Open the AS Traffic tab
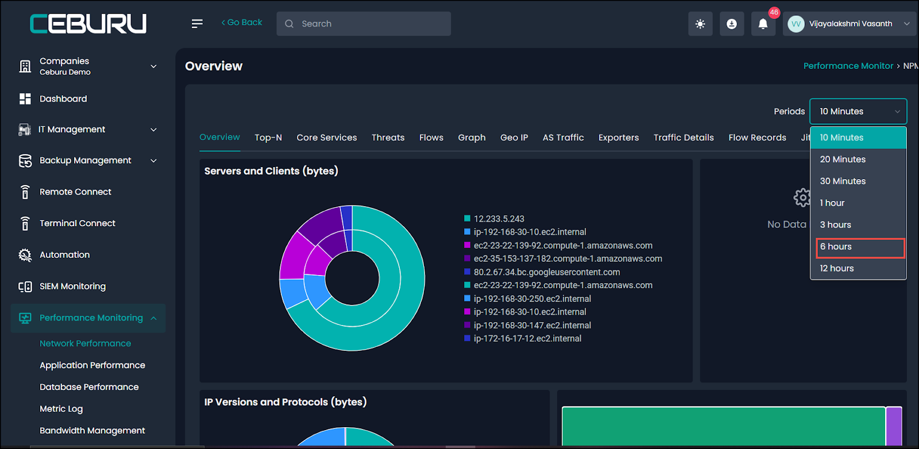The image size is (919, 449). click(x=563, y=138)
